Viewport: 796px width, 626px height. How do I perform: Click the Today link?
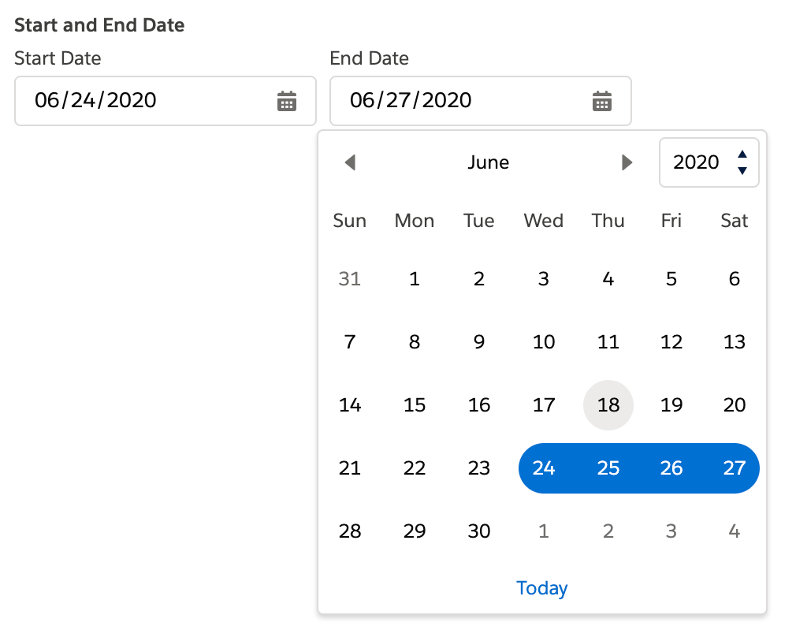pyautogui.click(x=541, y=588)
